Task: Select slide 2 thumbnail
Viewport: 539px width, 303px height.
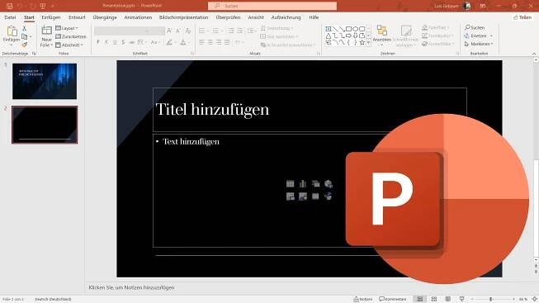Action: 45,125
